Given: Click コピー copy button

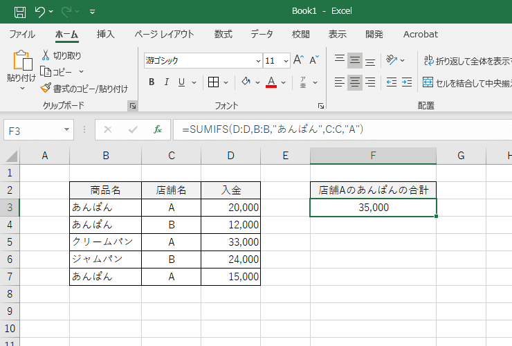Looking at the screenshot, I should tap(56, 71).
